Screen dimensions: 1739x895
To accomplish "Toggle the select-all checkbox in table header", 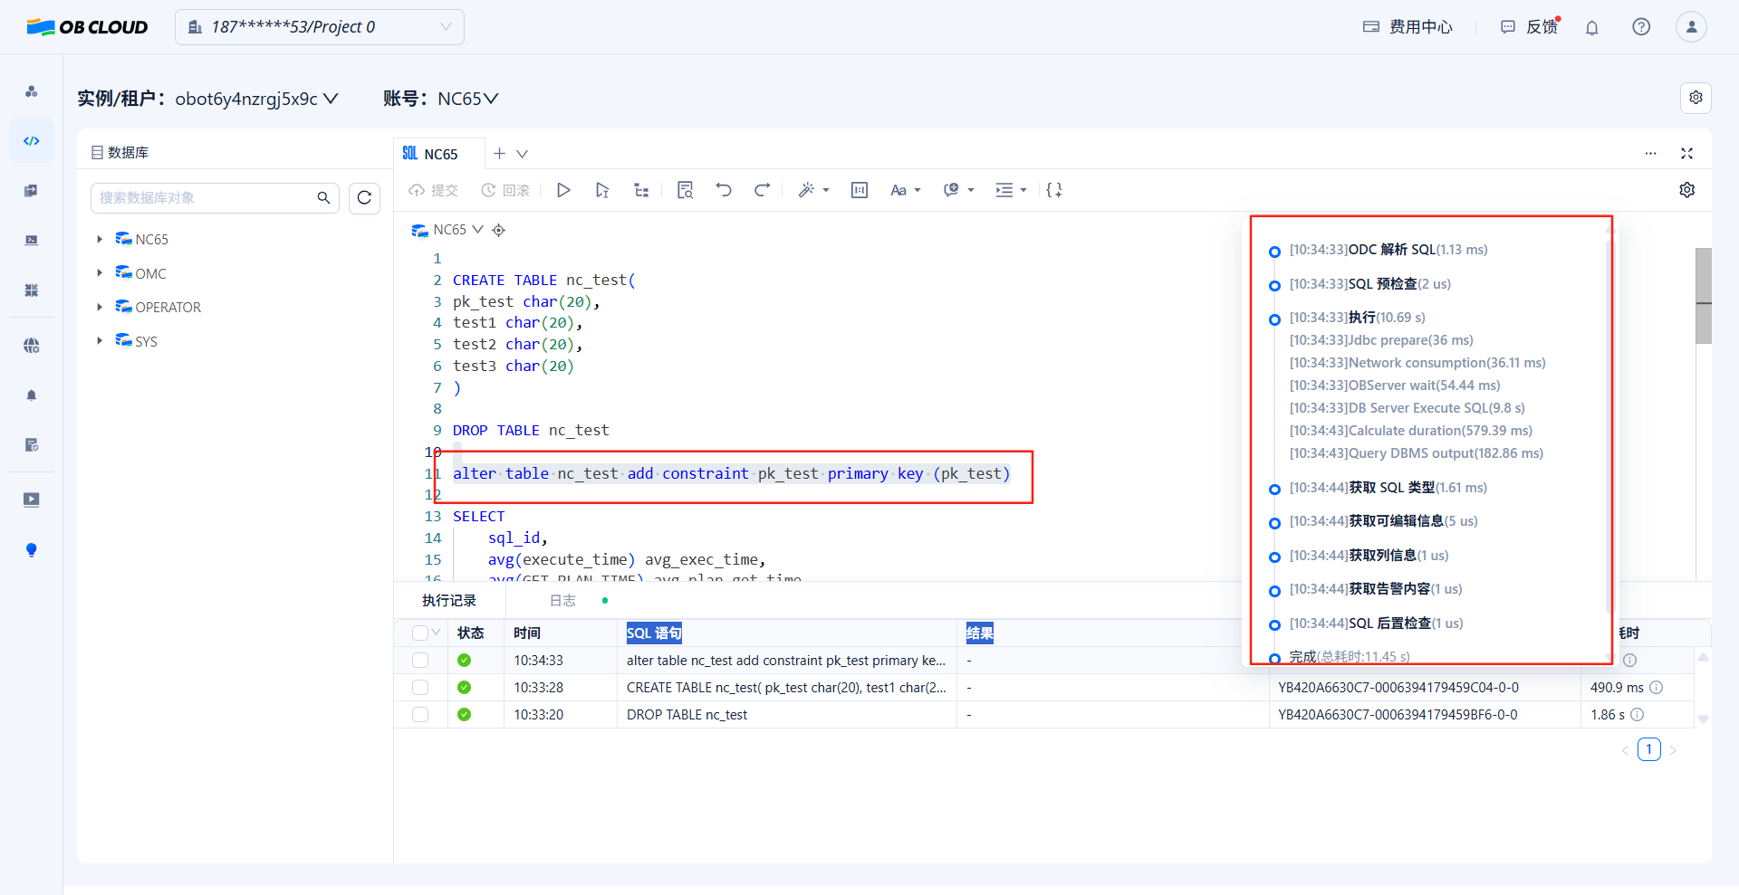I will click(420, 633).
